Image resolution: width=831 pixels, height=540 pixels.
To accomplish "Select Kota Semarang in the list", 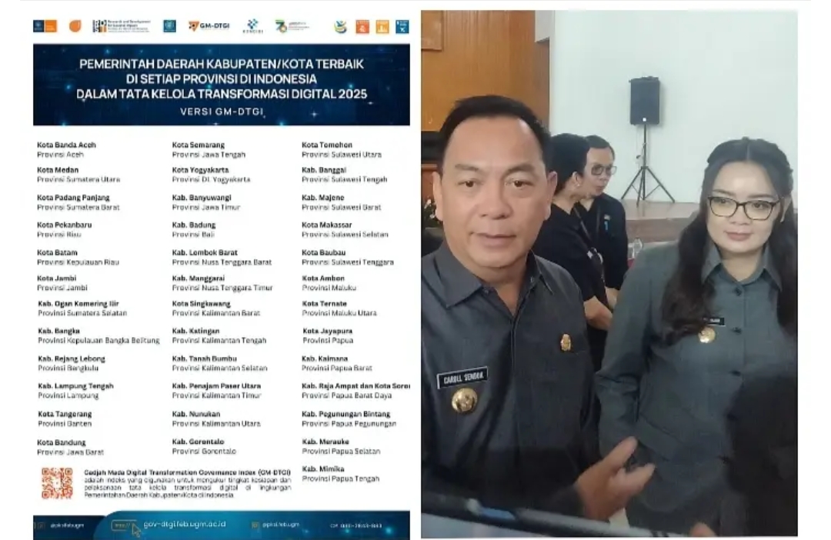I will (x=199, y=145).
